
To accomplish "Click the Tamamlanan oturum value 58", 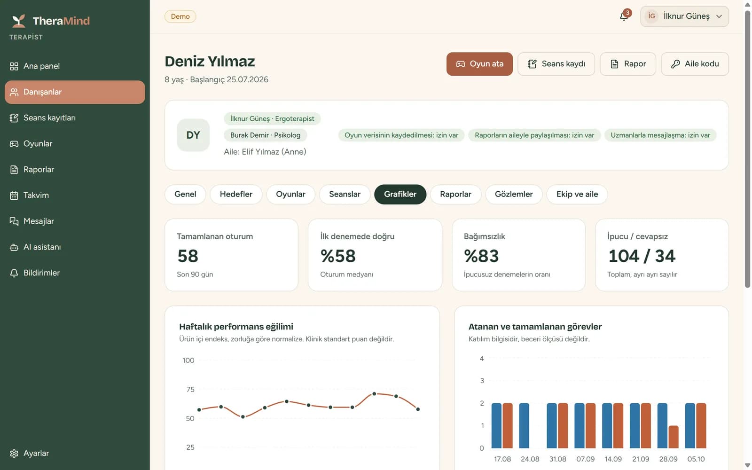I will (188, 256).
